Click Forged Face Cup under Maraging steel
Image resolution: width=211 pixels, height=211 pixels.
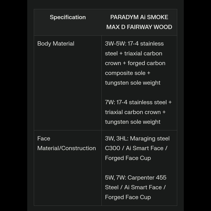tap(128, 158)
